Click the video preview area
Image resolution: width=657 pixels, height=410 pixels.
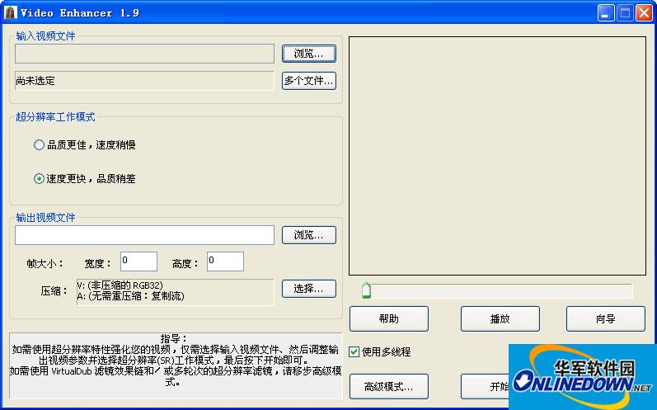(497, 156)
